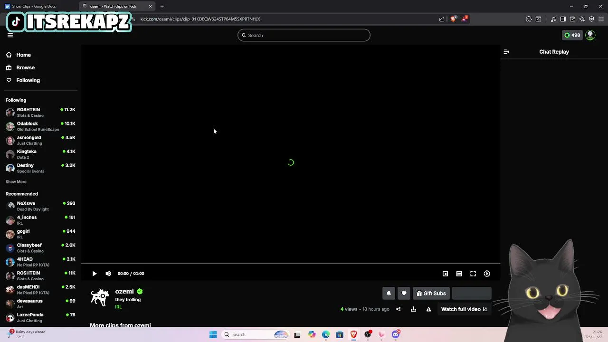Mute the clip volume

pos(108,274)
